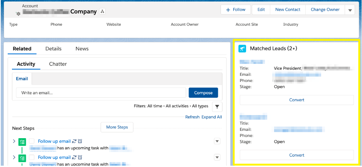Open the account hierarchy icon beside Company
362x167 pixels.
point(102,12)
